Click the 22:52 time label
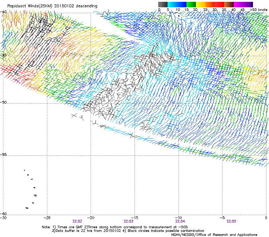This screenshot has height=237, width=269. click(x=77, y=221)
